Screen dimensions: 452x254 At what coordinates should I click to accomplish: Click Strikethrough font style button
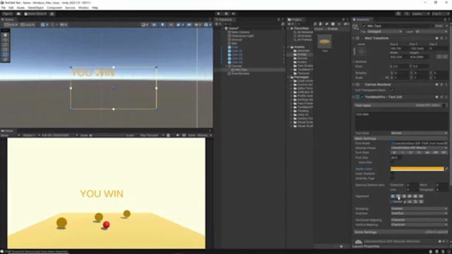tap(419, 153)
